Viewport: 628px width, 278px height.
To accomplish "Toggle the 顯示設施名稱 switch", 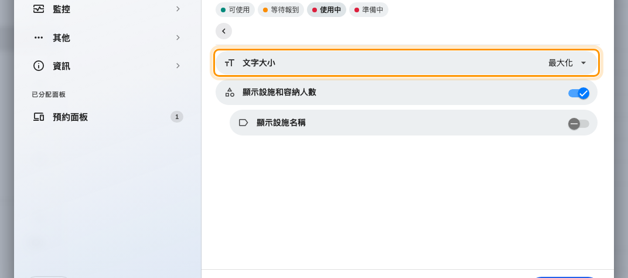I will click(579, 124).
